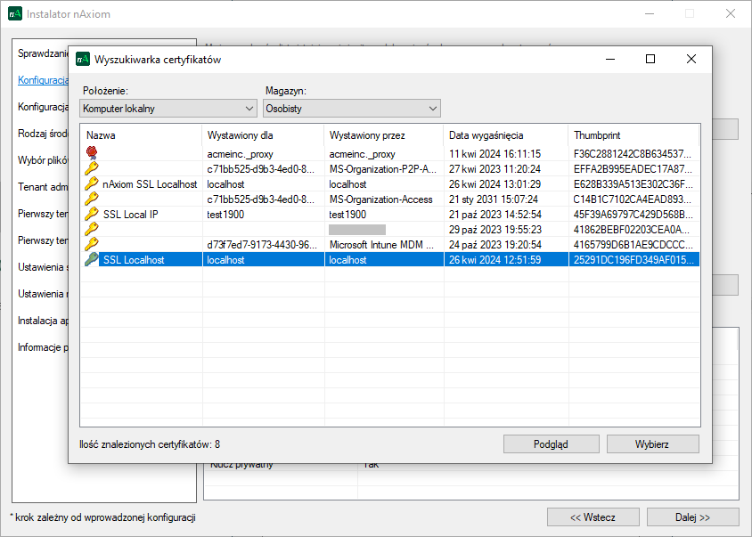The height and width of the screenshot is (537, 752).
Task: Sort by the Wystawiony przez column header
Action: click(x=384, y=135)
